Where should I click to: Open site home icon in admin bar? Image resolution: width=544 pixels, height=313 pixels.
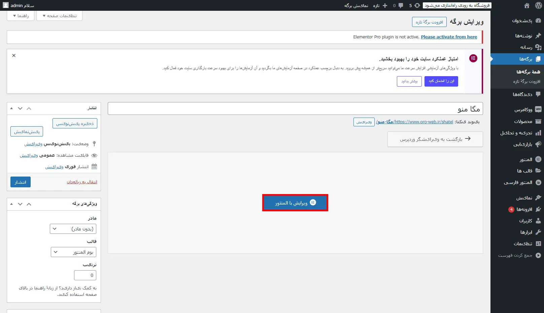pyautogui.click(x=527, y=5)
